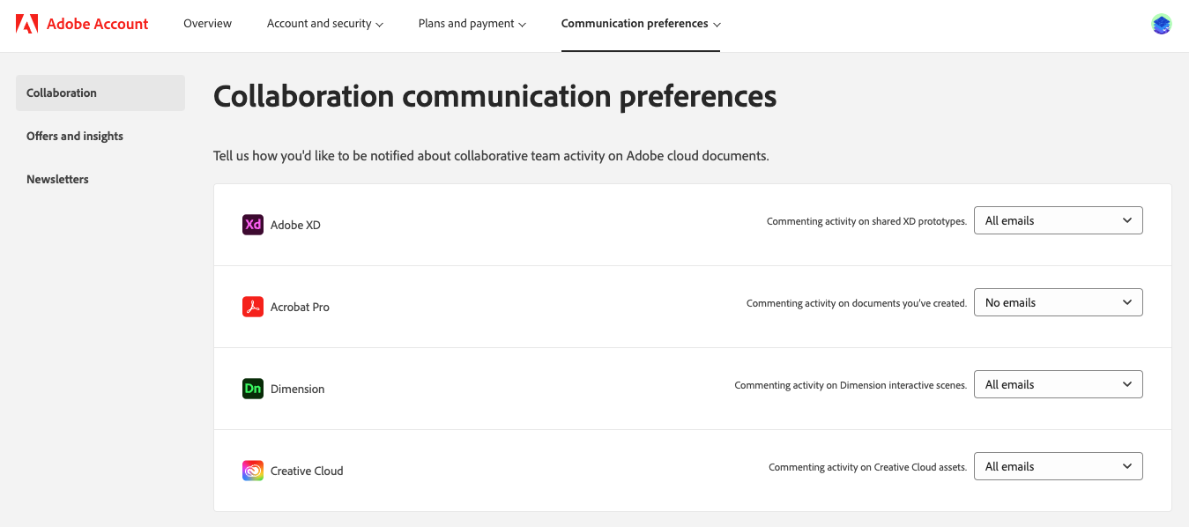
Task: Open the Creative Cloud email preference selector
Action: (1058, 466)
